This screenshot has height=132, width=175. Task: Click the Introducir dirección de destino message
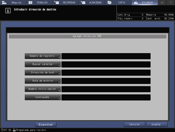point(35,10)
